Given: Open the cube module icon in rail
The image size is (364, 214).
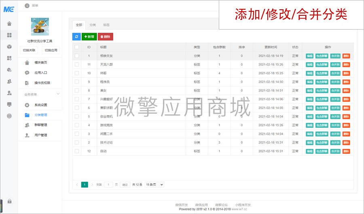Looking at the screenshot, I should coord(9,47).
